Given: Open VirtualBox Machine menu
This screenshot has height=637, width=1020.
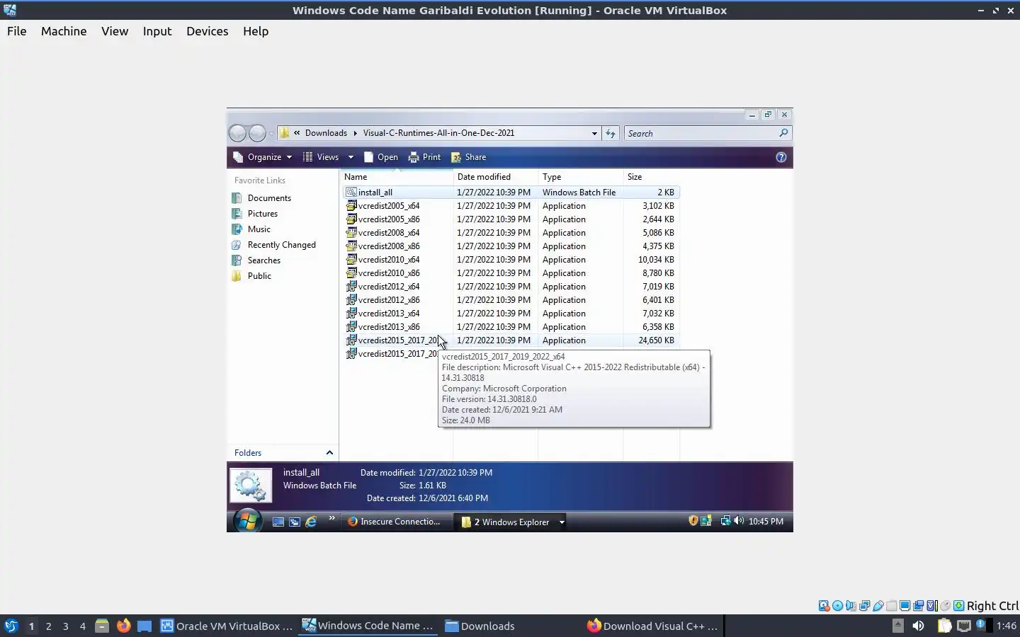Looking at the screenshot, I should coord(64,31).
